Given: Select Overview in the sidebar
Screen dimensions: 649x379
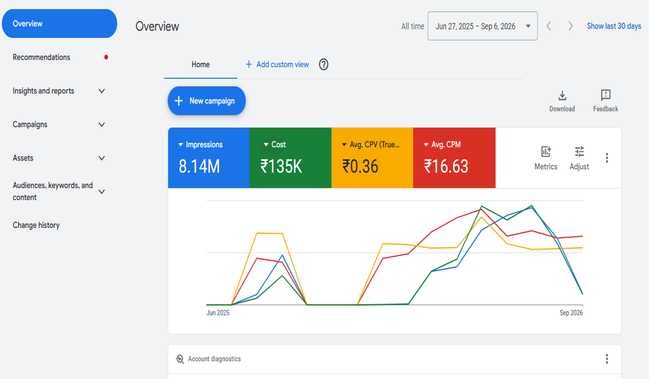Looking at the screenshot, I should pos(59,24).
